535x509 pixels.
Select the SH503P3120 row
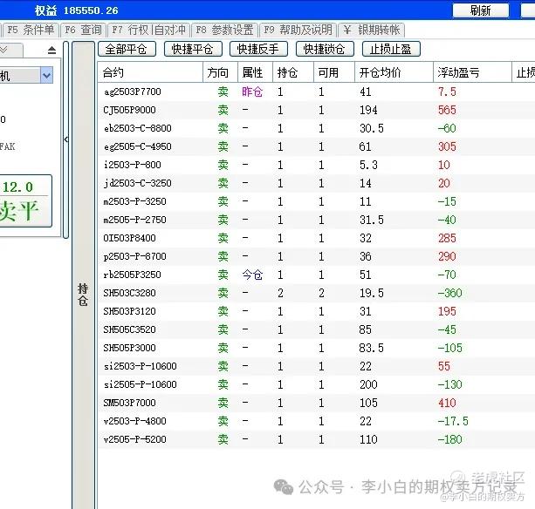(316, 311)
